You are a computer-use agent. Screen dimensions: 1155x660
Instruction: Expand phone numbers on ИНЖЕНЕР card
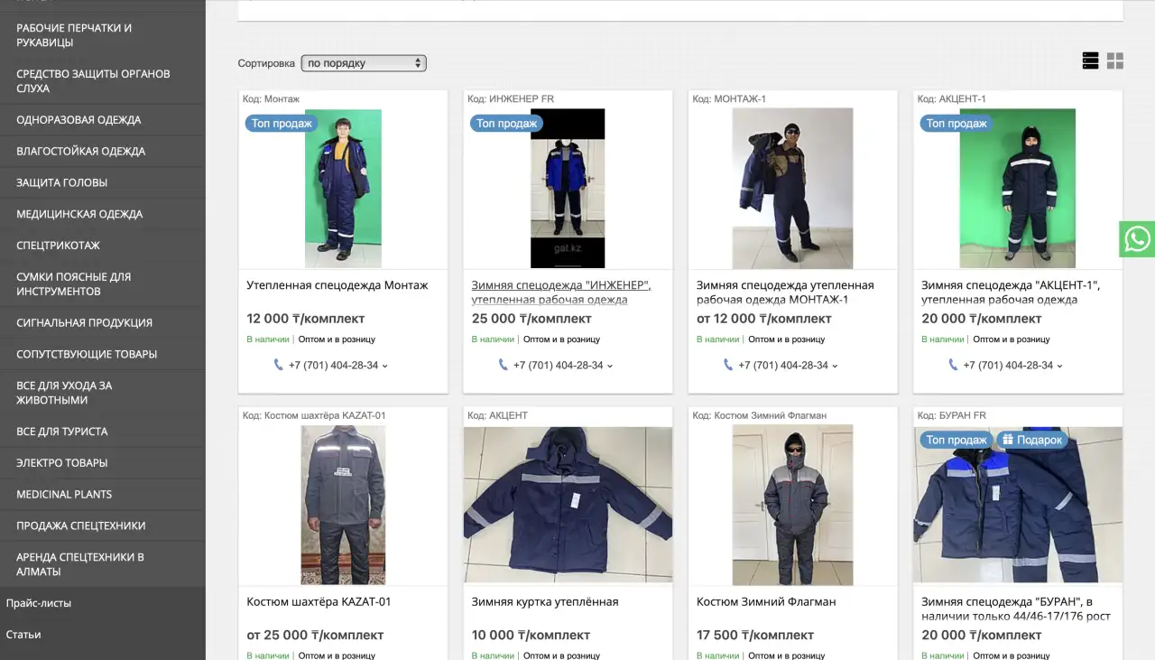click(x=610, y=366)
